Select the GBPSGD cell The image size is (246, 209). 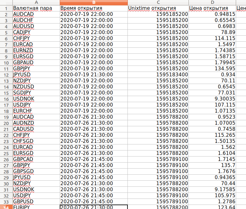pos(36,171)
